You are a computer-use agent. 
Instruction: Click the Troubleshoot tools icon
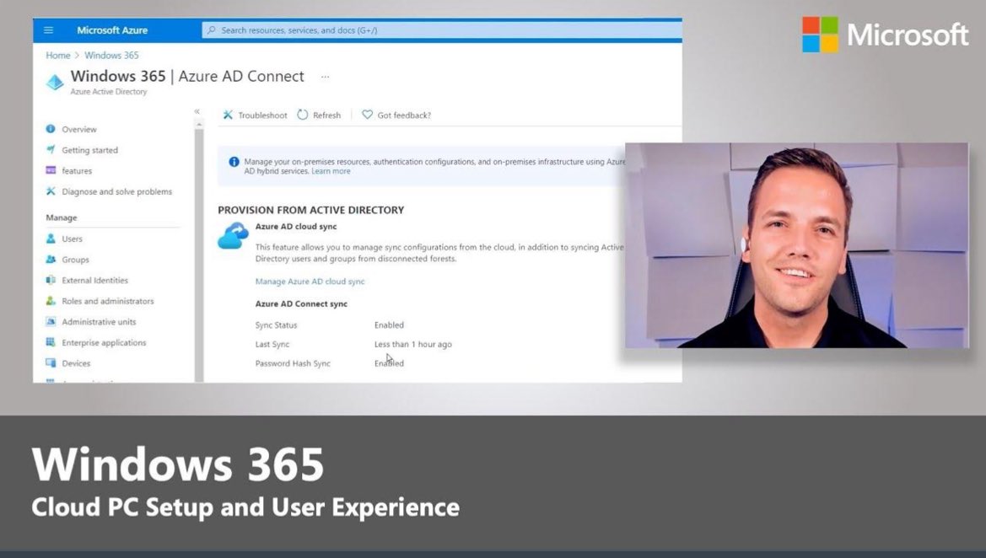coord(228,115)
